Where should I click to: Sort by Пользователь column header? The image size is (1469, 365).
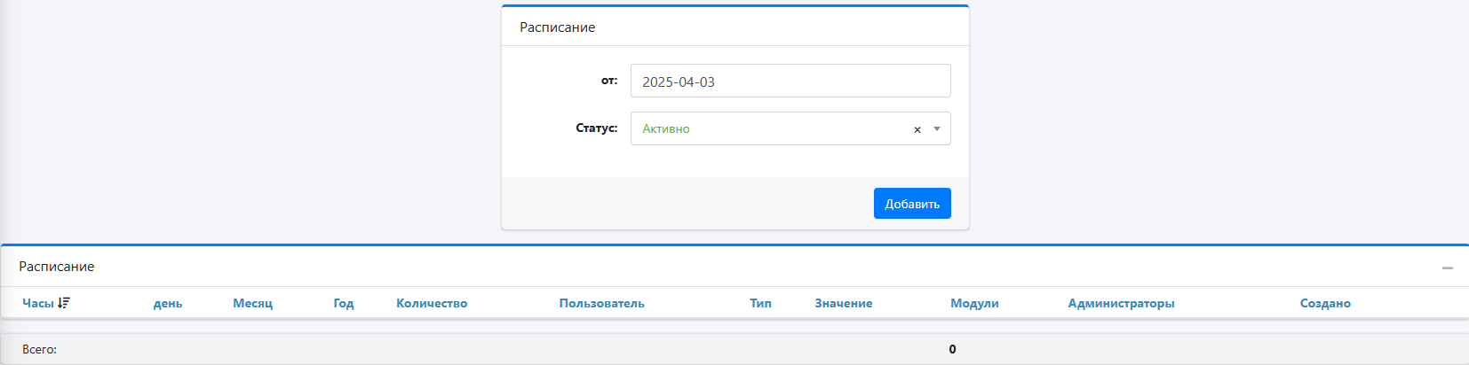(x=602, y=303)
